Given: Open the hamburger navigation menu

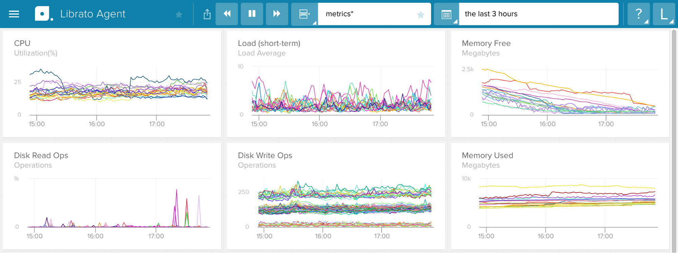Looking at the screenshot, I should coord(14,14).
